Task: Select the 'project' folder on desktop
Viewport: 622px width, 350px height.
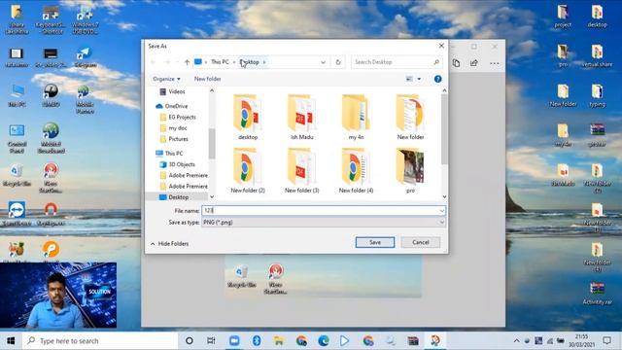Action: point(563,17)
